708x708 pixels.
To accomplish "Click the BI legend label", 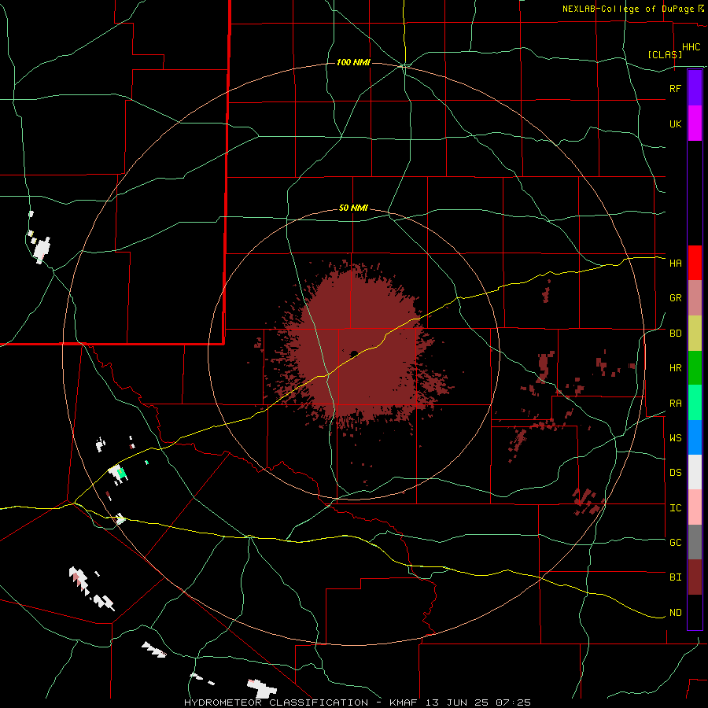I will [675, 577].
